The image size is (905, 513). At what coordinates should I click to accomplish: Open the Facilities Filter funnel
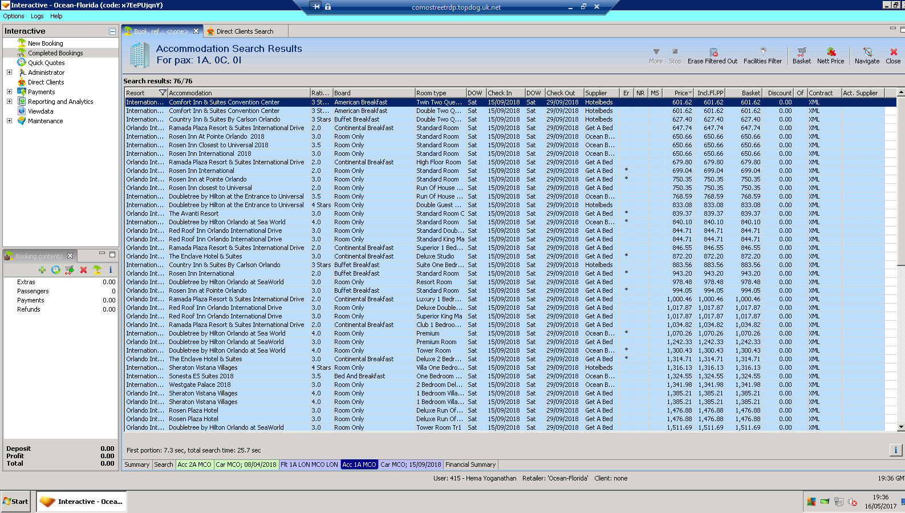pyautogui.click(x=763, y=52)
